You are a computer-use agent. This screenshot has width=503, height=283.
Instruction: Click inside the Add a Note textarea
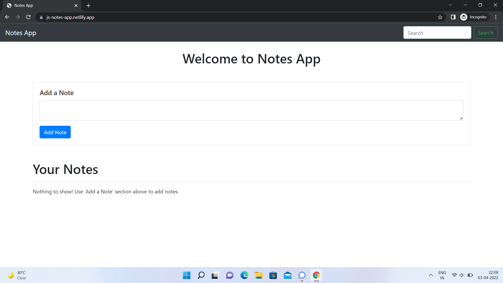[x=251, y=110]
